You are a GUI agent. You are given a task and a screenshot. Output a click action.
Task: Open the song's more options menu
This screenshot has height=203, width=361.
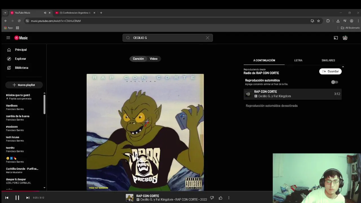coord(229,198)
